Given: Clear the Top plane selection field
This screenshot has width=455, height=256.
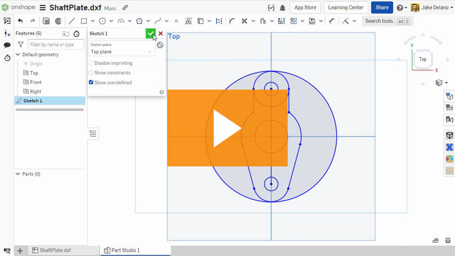Looking at the screenshot, I should pyautogui.click(x=149, y=52).
